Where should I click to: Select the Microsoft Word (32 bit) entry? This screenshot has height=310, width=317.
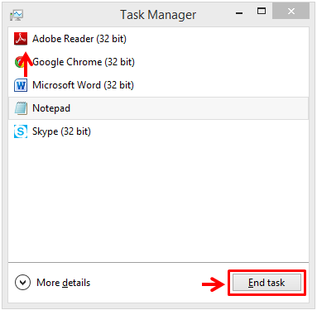[158, 85]
